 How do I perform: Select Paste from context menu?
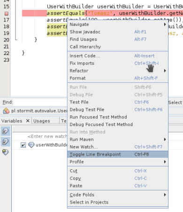pos(118,186)
